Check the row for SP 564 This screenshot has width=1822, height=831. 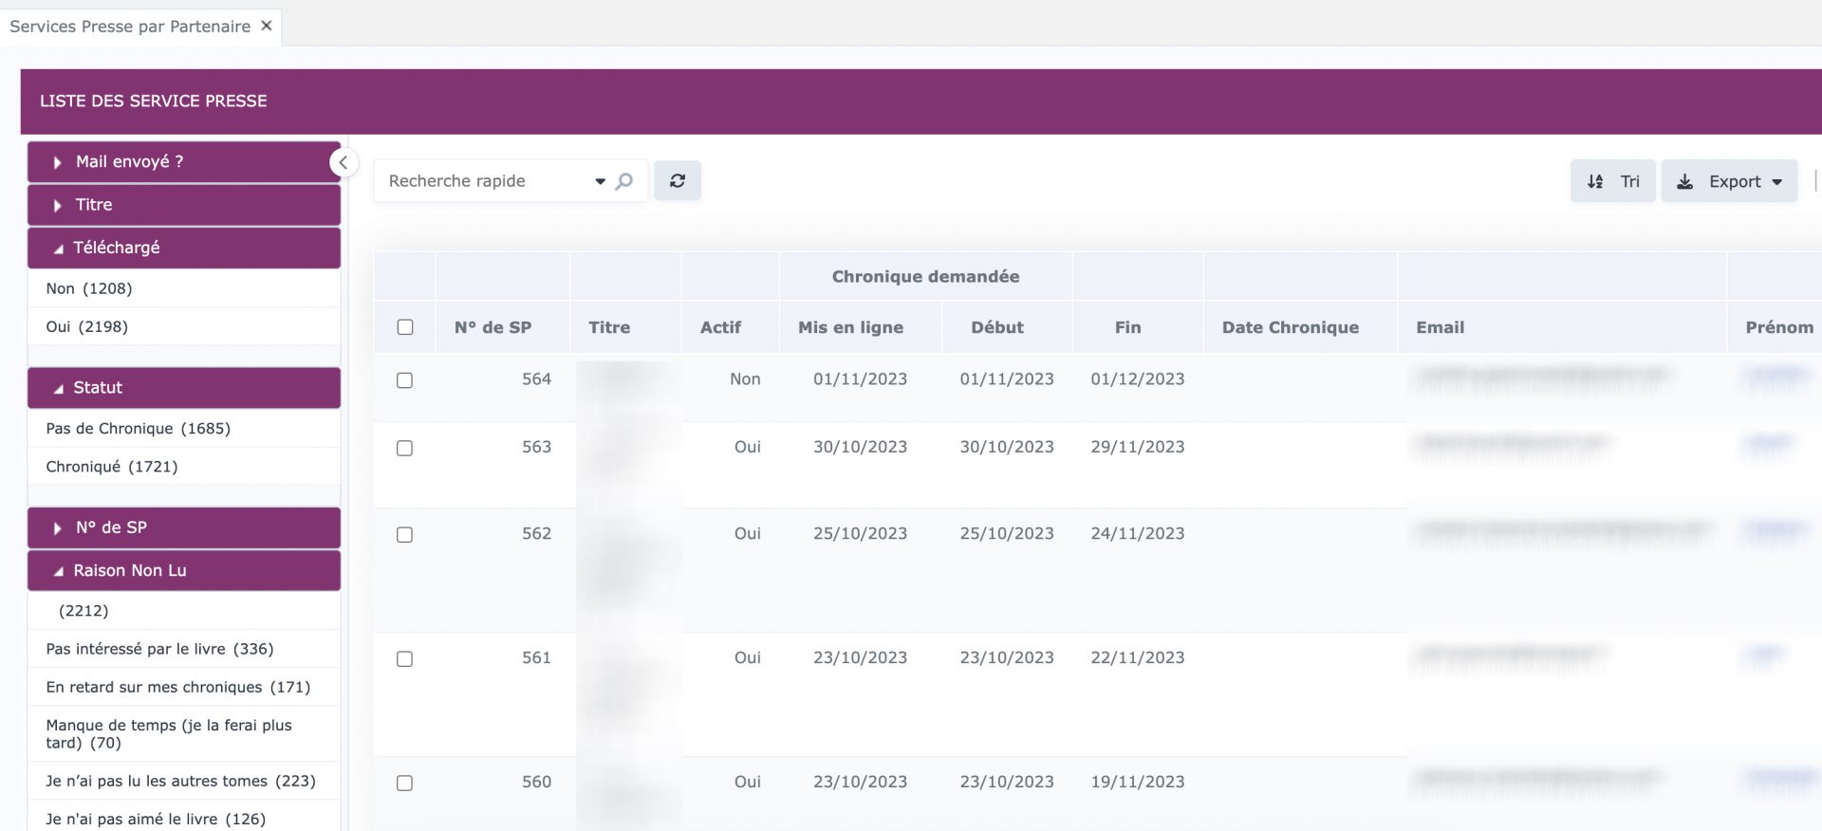point(404,380)
